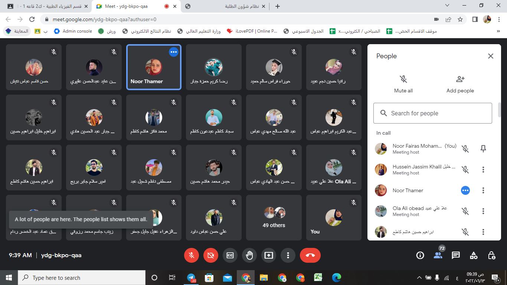Open more actions for Noor Thamer in list
The width and height of the screenshot is (507, 285).
[483, 190]
